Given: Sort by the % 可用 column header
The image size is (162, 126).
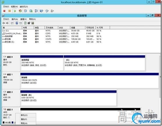Looking at the screenshot, I should click(x=103, y=28).
